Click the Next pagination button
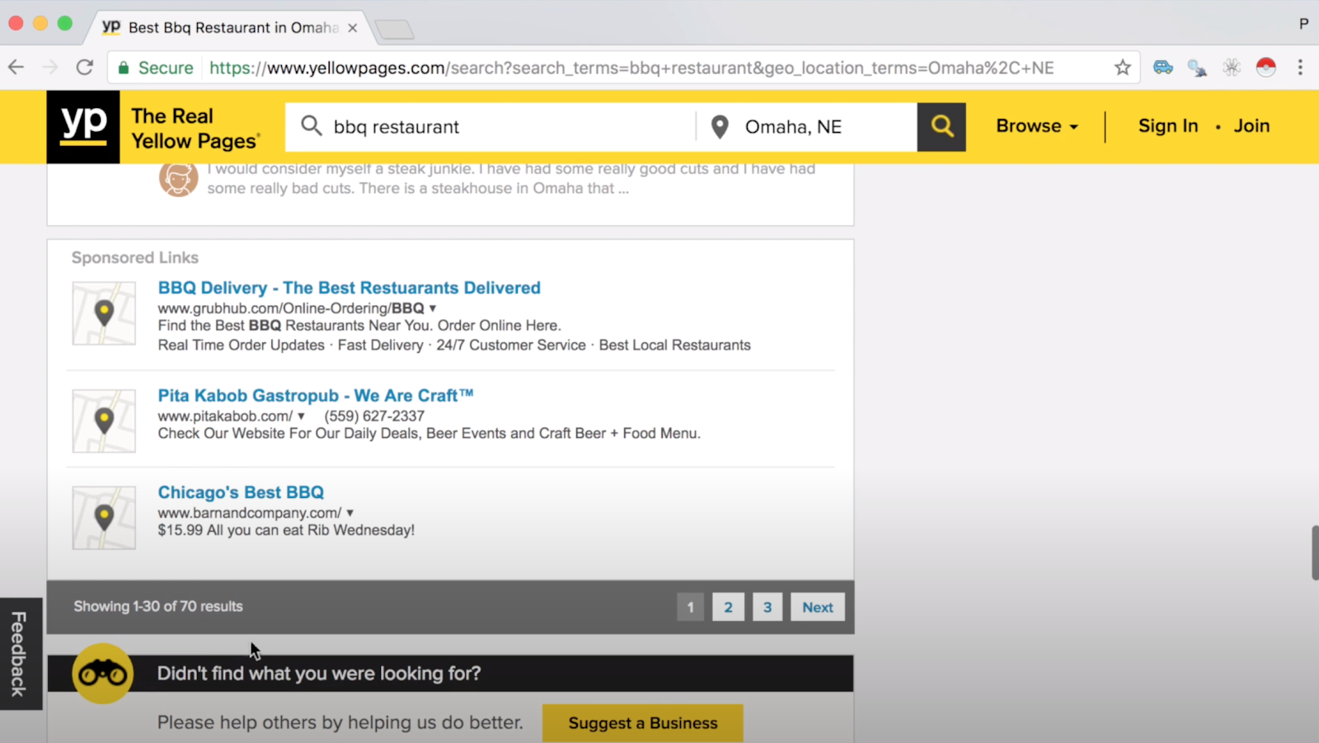The image size is (1319, 743). tap(818, 607)
